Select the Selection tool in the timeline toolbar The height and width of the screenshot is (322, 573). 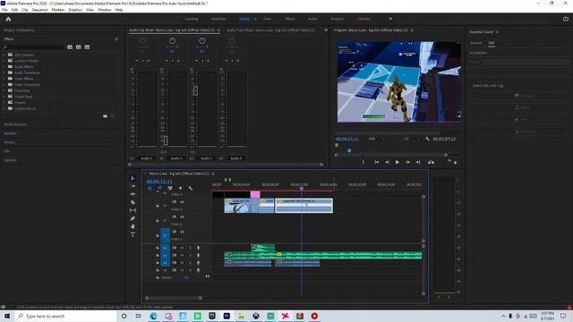coord(133,178)
